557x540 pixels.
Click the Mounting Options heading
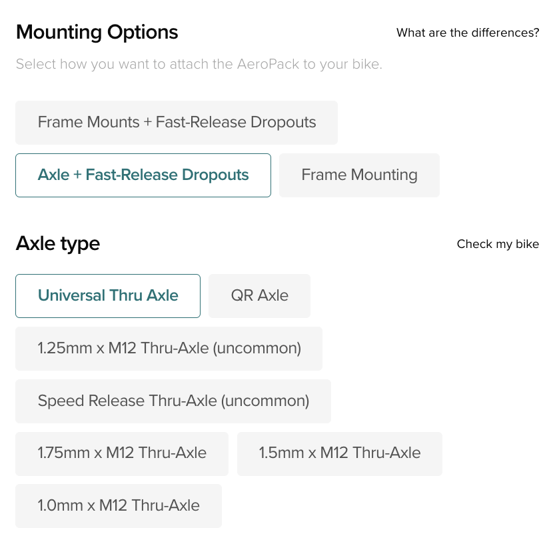pos(97,32)
